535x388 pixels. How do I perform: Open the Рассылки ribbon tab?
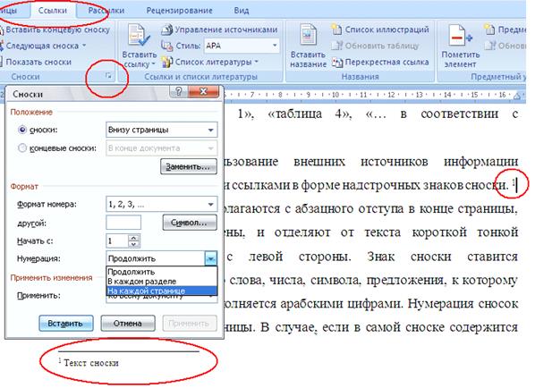(106, 11)
